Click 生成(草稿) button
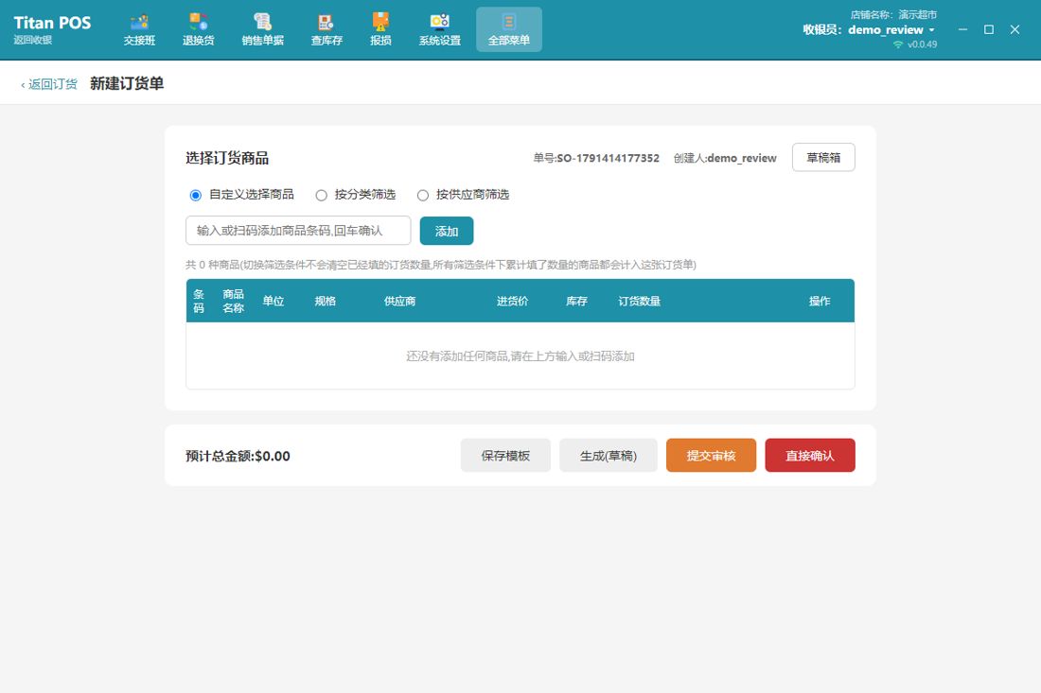Image resolution: width=1041 pixels, height=693 pixels. [609, 456]
